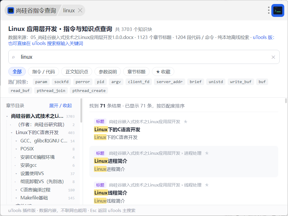This screenshot has height=216, width=288.
Task: Click the magnifier search icon
Action: coord(13,57)
